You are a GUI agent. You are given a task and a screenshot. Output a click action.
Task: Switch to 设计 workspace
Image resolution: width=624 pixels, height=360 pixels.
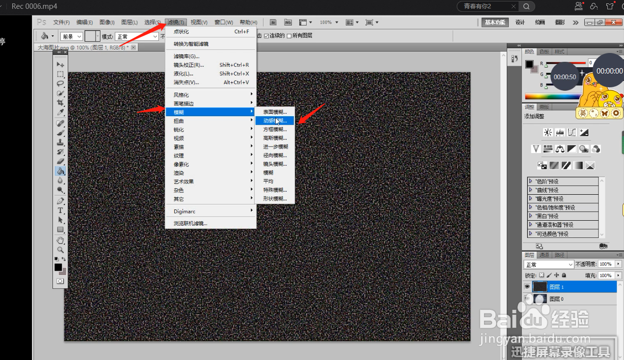coord(520,23)
